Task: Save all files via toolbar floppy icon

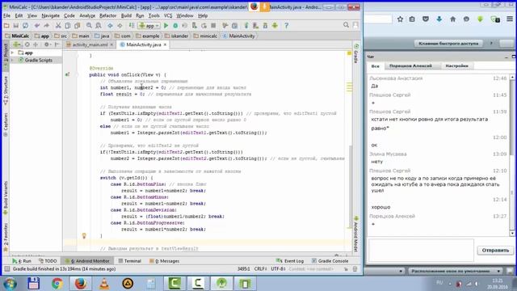Action: pyautogui.click(x=16, y=25)
